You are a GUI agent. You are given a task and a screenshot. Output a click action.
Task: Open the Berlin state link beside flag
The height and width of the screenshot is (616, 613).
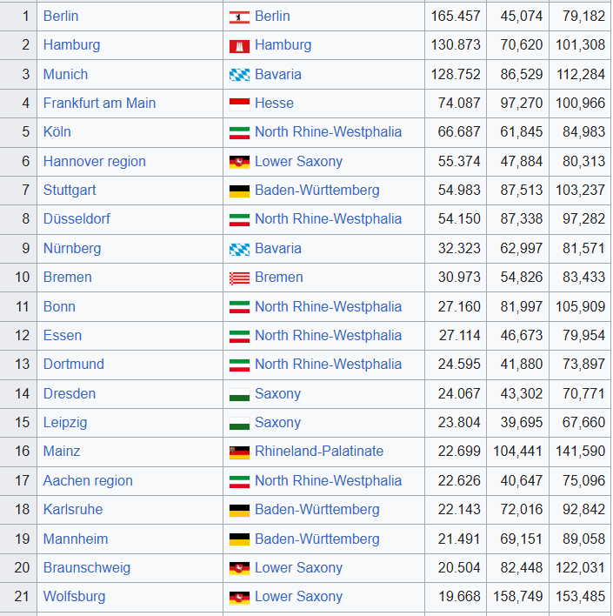coord(272,17)
